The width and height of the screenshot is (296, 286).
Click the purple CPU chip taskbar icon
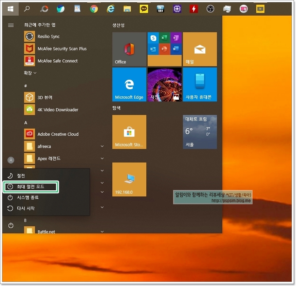tap(177, 9)
